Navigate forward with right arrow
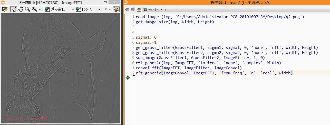The image size is (330, 125). tap(133, 9)
